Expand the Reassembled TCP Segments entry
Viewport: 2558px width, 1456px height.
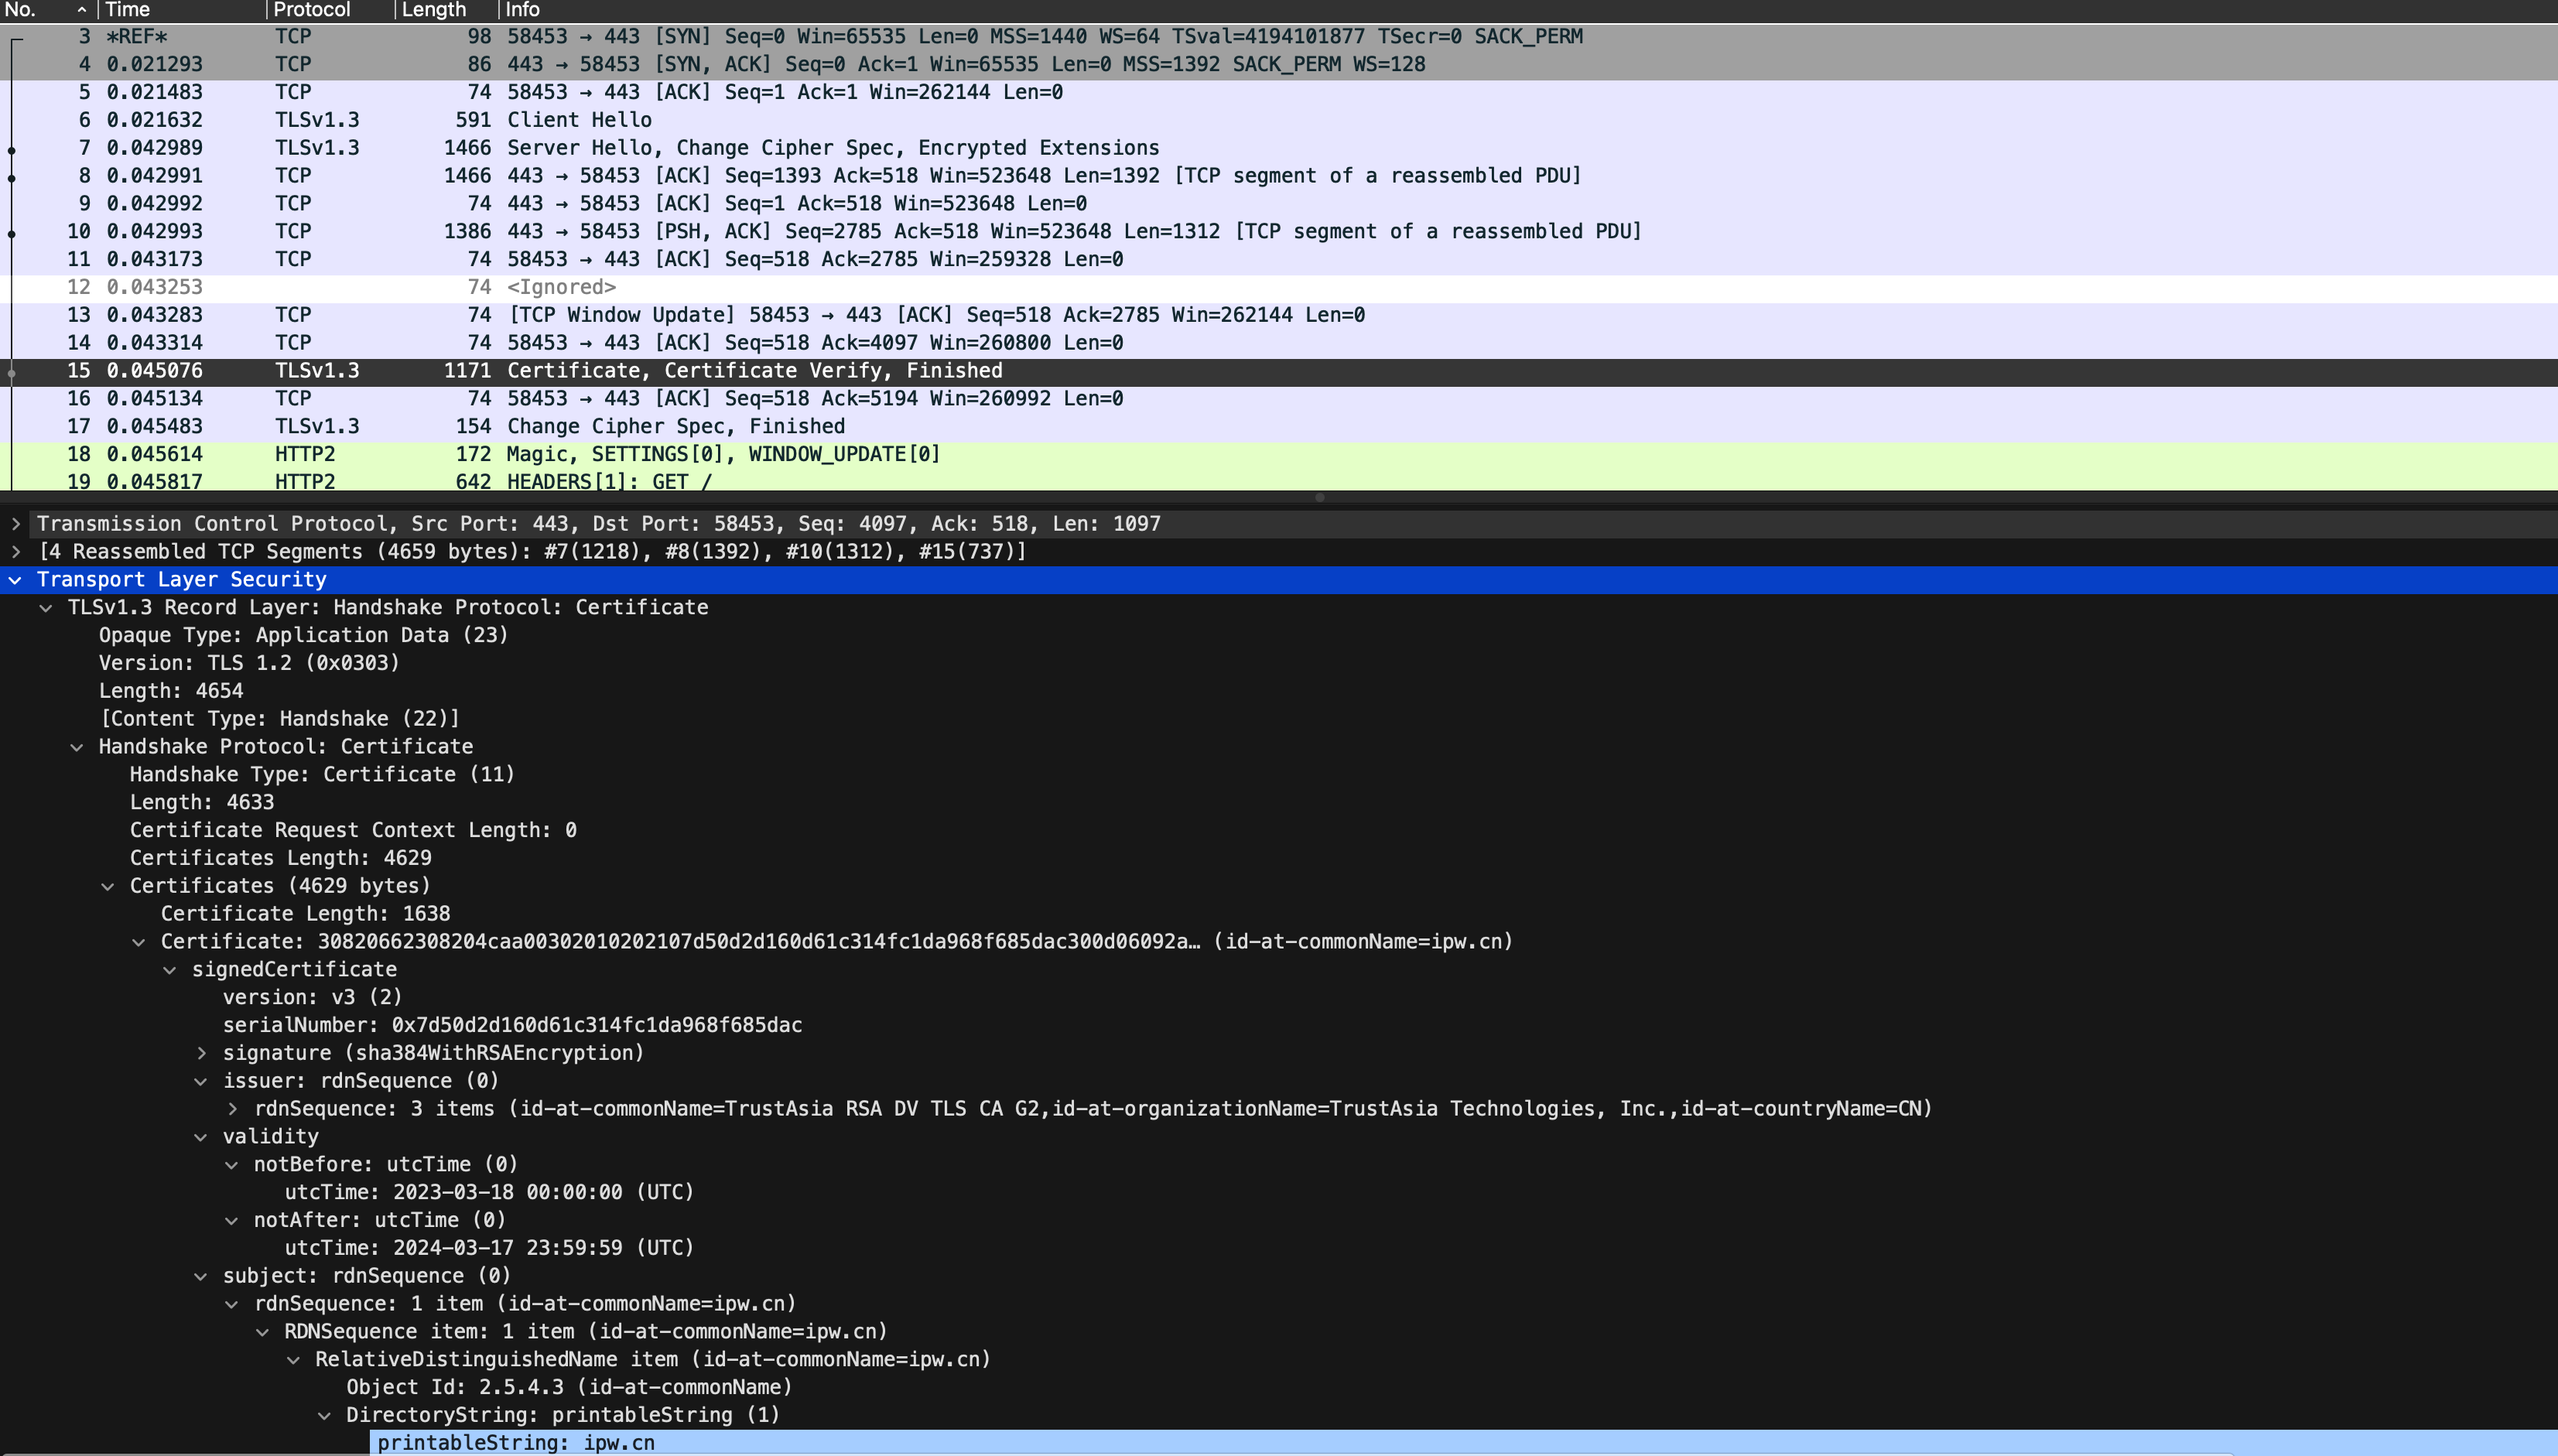pos(15,552)
